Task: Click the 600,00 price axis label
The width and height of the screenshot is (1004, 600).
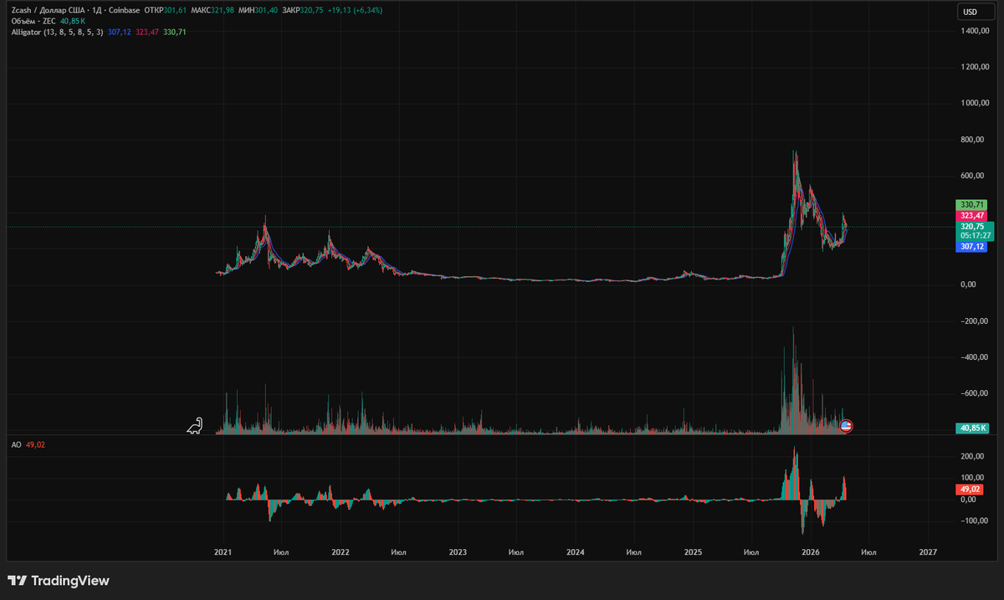Action: click(973, 176)
